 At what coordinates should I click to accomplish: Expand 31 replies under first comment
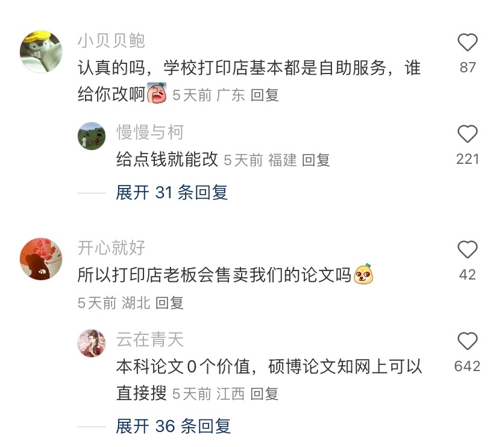172,193
